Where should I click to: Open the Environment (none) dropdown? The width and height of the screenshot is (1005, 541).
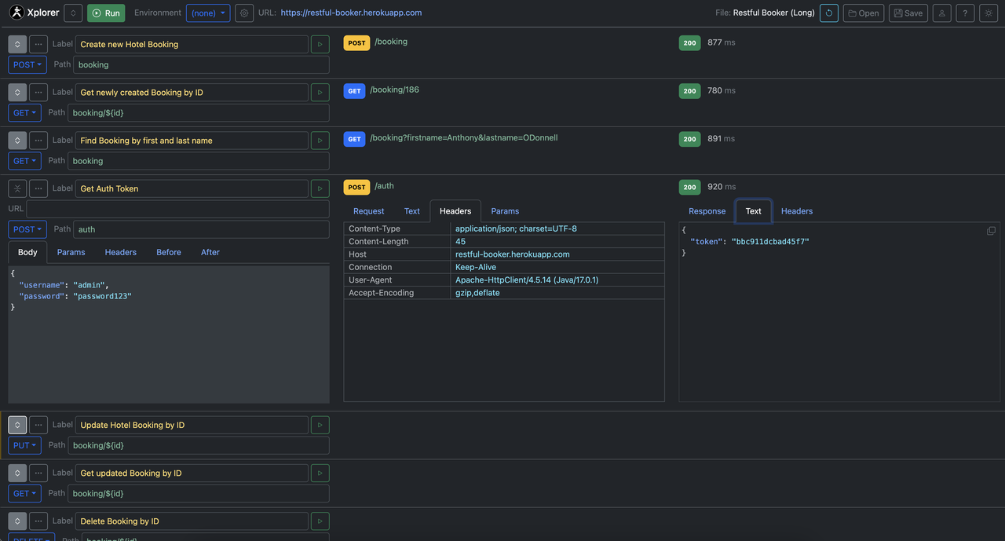click(x=208, y=13)
